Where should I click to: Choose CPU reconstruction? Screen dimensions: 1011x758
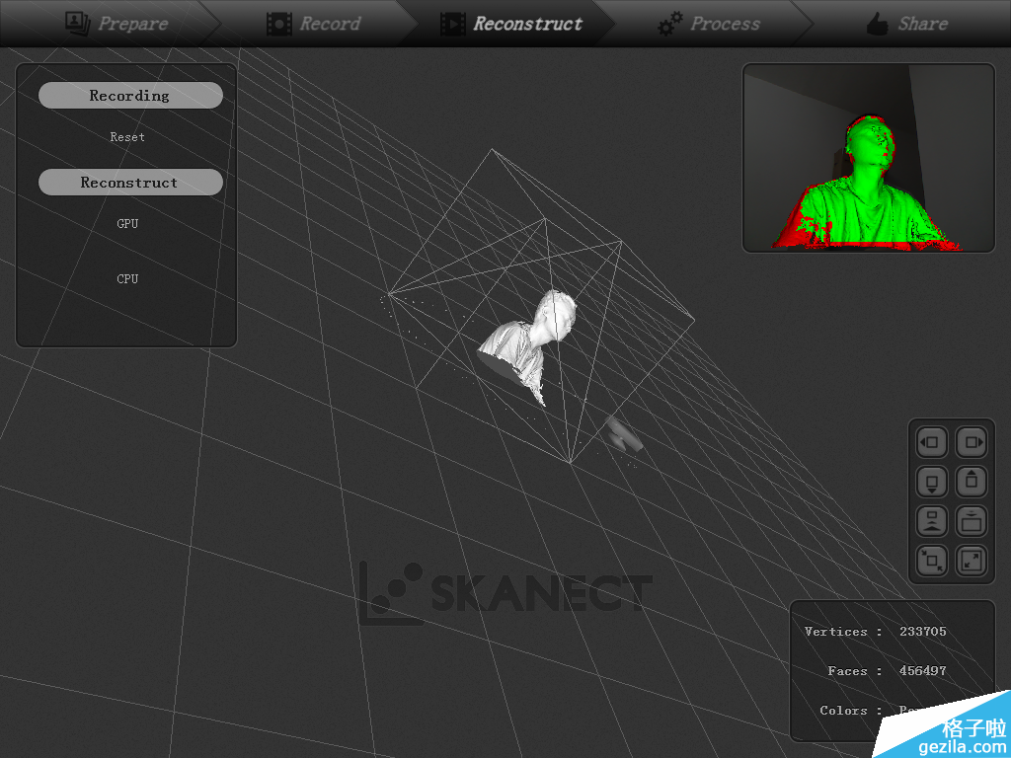pyautogui.click(x=127, y=279)
